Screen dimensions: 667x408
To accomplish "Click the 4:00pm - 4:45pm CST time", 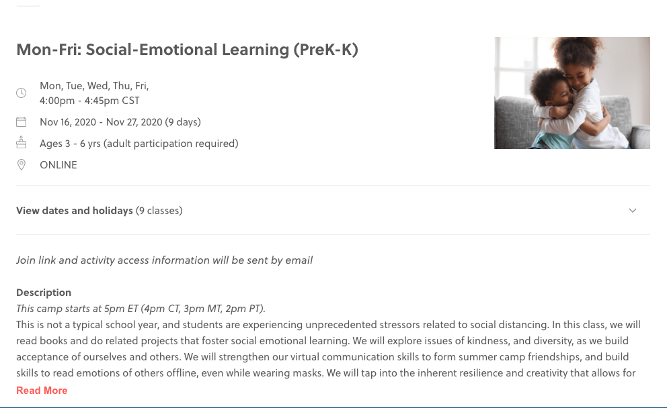I will tap(89, 101).
